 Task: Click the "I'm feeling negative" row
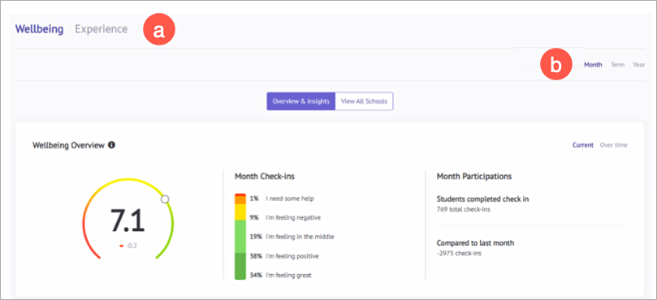point(285,217)
